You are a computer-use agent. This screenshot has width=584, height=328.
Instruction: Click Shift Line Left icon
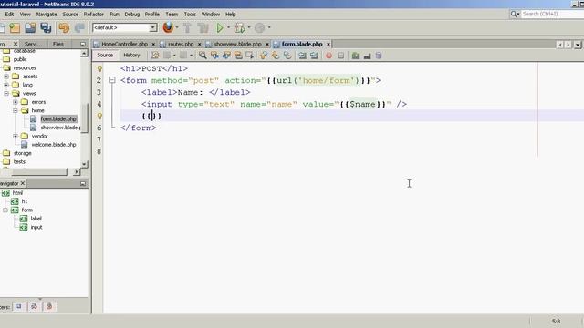pyautogui.click(x=302, y=56)
